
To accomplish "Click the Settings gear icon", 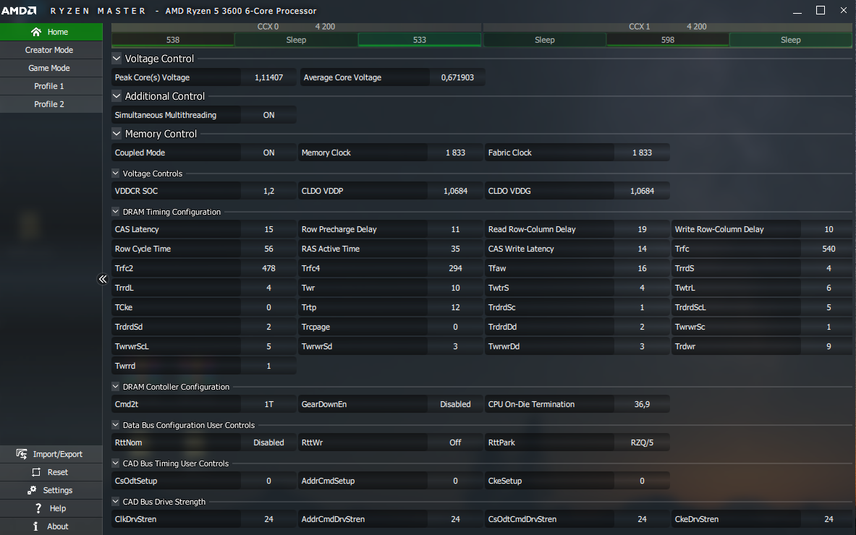I will [x=33, y=489].
